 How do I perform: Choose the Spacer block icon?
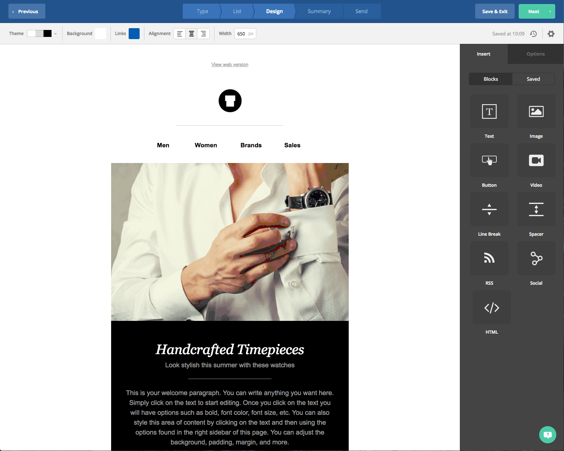pos(536,209)
